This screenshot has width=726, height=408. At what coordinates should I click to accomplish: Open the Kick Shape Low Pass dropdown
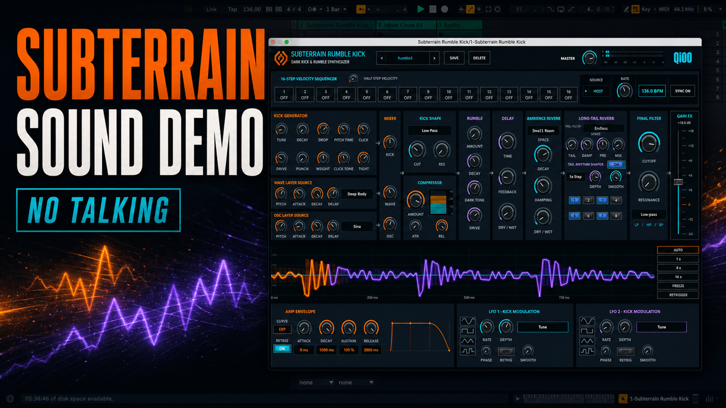[x=429, y=130]
